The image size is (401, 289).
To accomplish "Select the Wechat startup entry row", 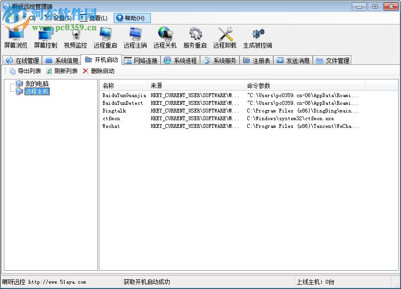I will coord(111,126).
